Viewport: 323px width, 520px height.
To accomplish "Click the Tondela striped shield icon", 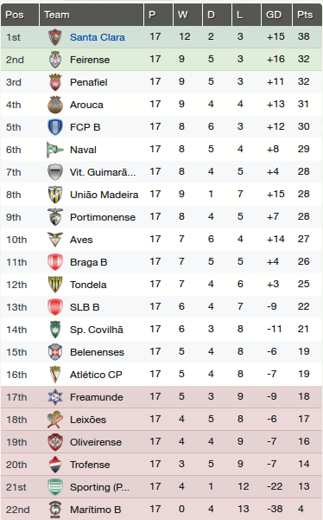I will [55, 285].
